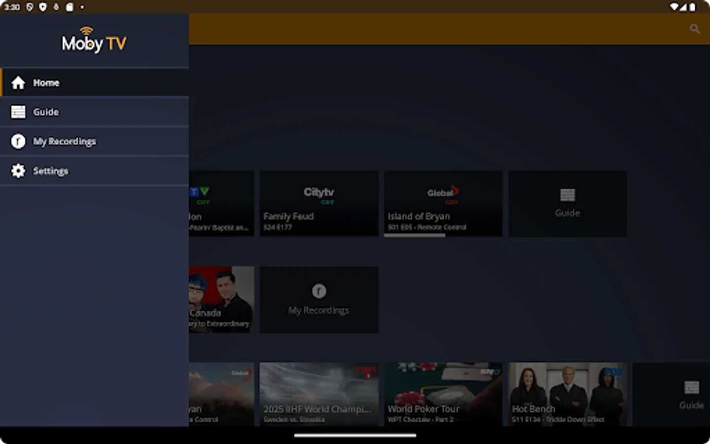
Task: Open the Guide menu entry
Action: click(46, 112)
